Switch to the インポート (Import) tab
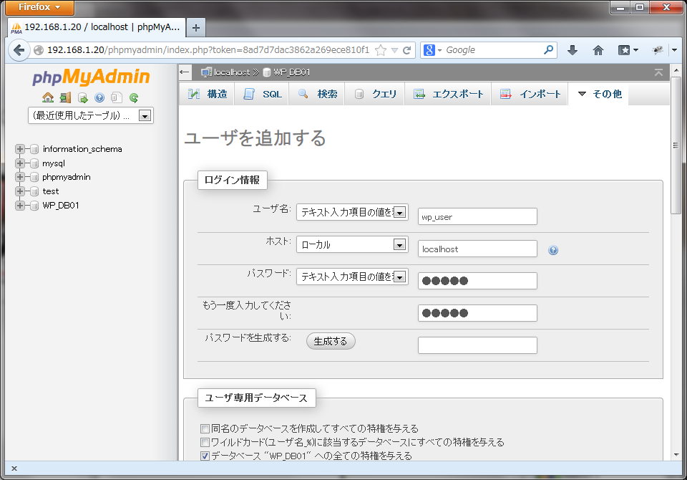The height and width of the screenshot is (480, 687). [x=530, y=94]
